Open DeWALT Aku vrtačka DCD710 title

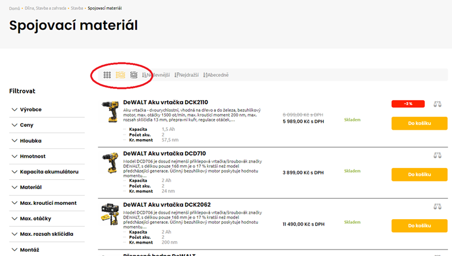point(164,154)
